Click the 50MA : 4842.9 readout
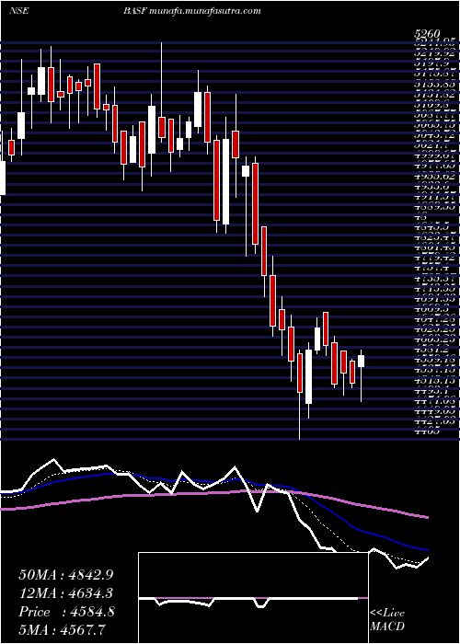The width and height of the screenshot is (460, 644). pyautogui.click(x=65, y=575)
